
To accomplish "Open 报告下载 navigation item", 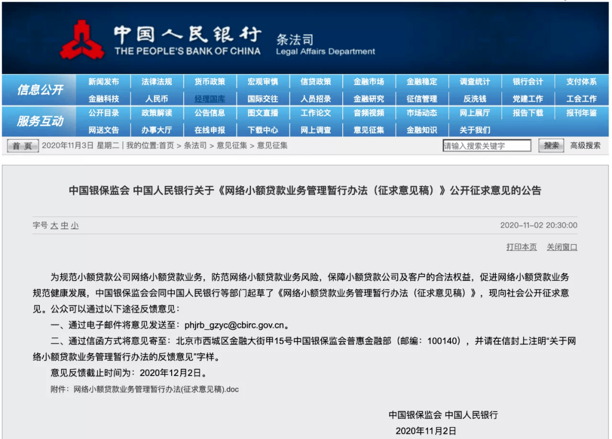I will [528, 113].
